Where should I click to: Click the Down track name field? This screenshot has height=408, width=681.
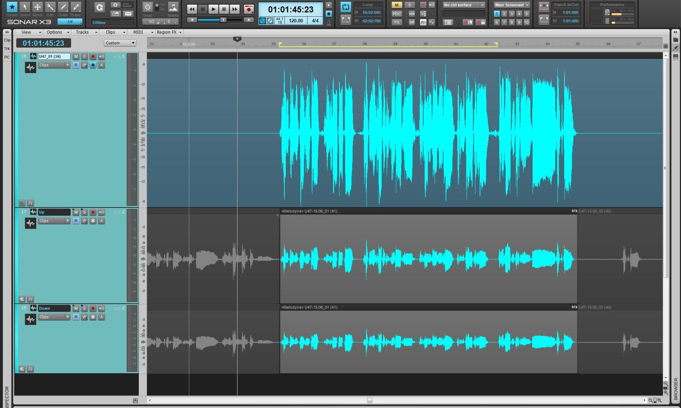coord(54,308)
